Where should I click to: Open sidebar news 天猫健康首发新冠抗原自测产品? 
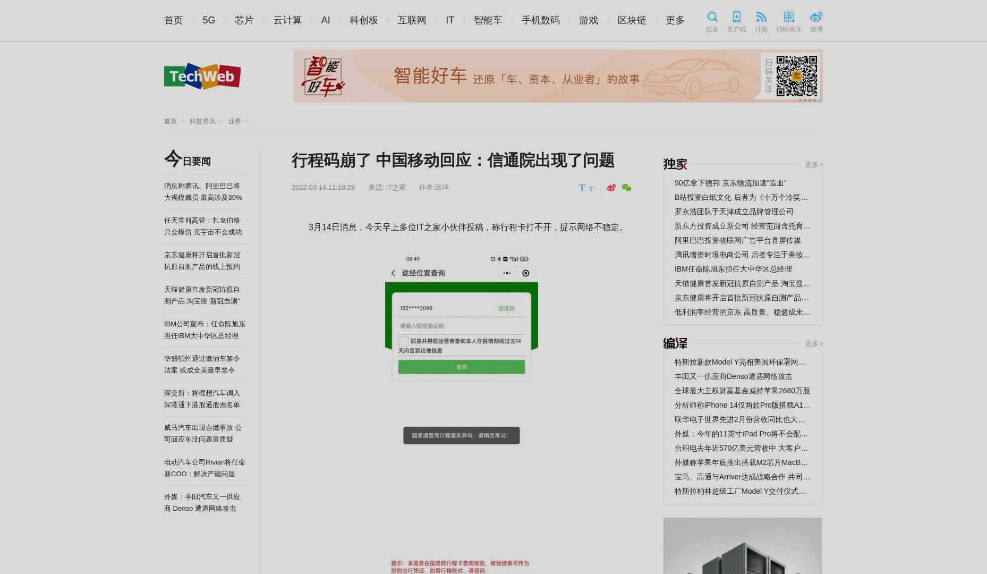pos(202,296)
